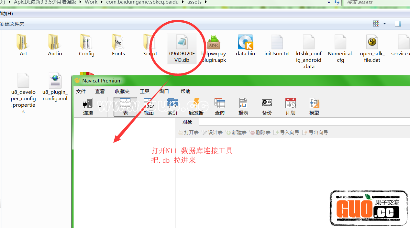Click the 新建文件夹 button
Image resolution: width=410 pixels, height=228 pixels.
tap(12, 24)
